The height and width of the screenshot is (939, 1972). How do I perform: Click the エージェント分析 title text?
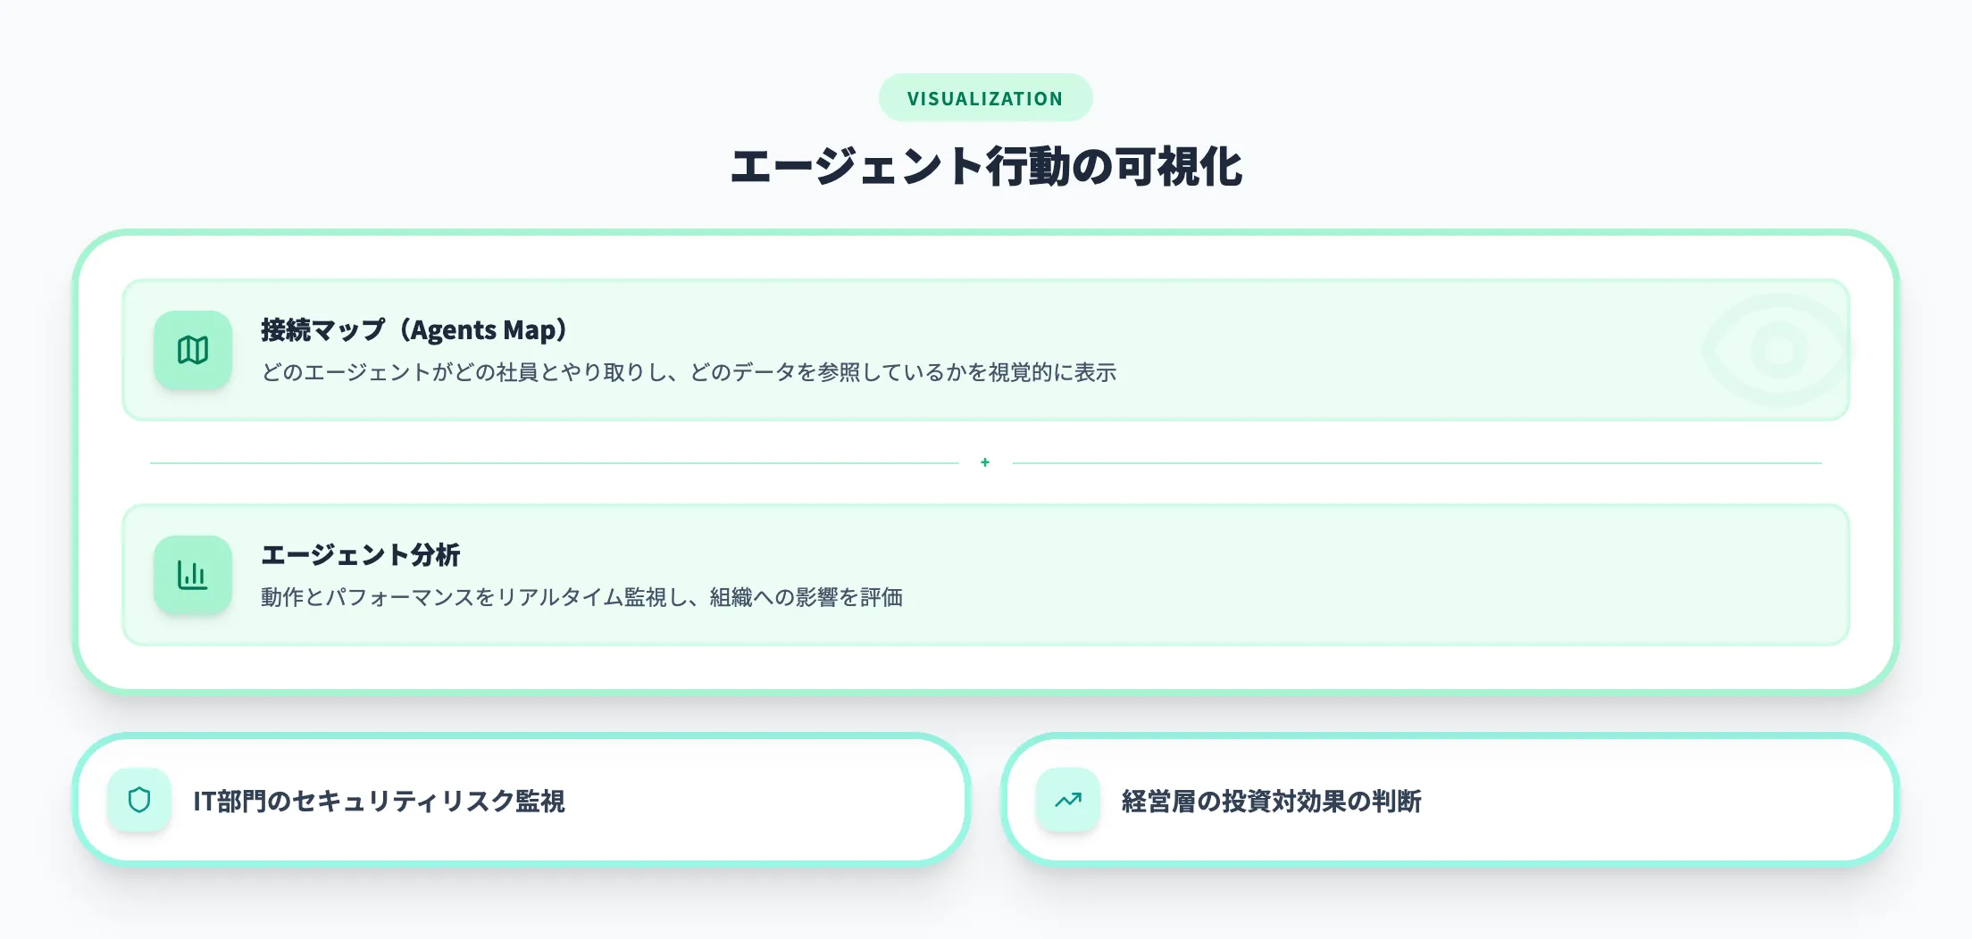(x=361, y=555)
